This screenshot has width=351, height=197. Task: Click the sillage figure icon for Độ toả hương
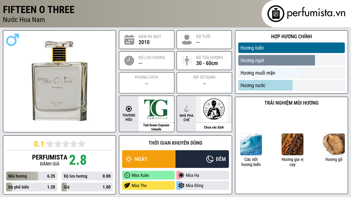click(x=187, y=61)
